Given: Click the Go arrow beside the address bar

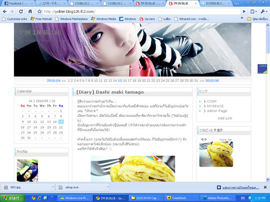Looking at the screenshot, I should click(244, 11).
